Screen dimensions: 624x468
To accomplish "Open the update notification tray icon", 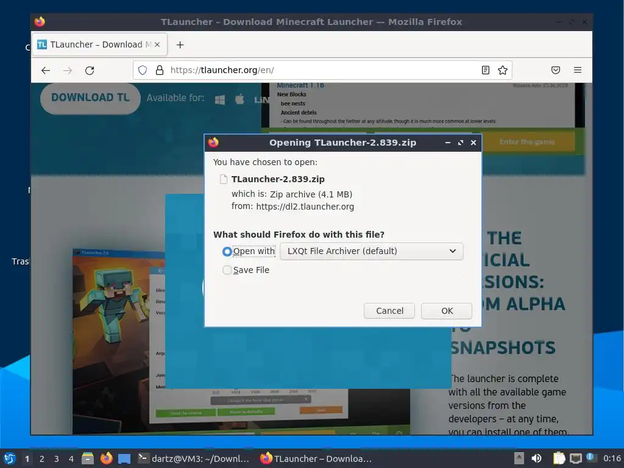I will tap(590, 458).
